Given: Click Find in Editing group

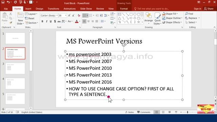Looking at the screenshot, I should click(189, 14).
